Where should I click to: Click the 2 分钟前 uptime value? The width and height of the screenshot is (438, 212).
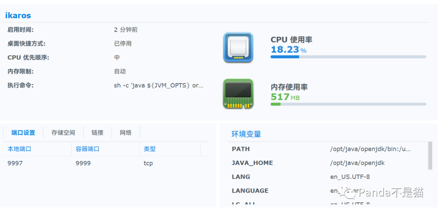(x=126, y=30)
